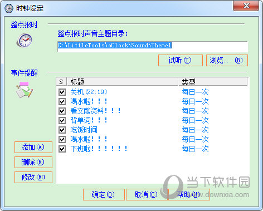Select the 吃饭时间 reminder title

(84, 130)
